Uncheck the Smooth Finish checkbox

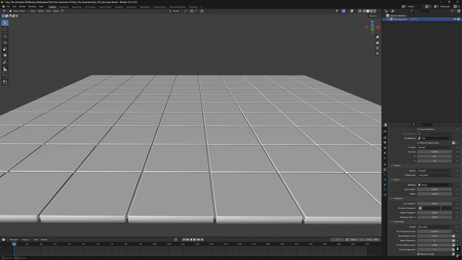(x=418, y=254)
